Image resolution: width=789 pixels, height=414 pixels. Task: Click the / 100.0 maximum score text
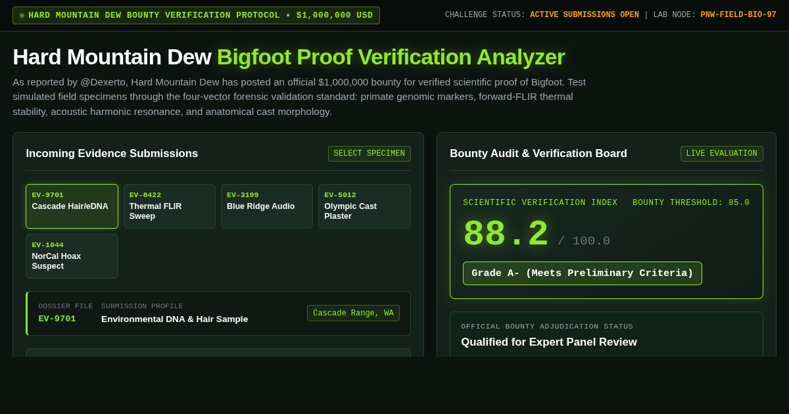coord(584,241)
